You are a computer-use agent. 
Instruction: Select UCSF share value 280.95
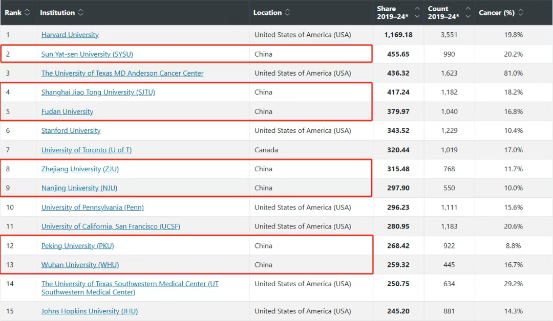[x=398, y=226]
